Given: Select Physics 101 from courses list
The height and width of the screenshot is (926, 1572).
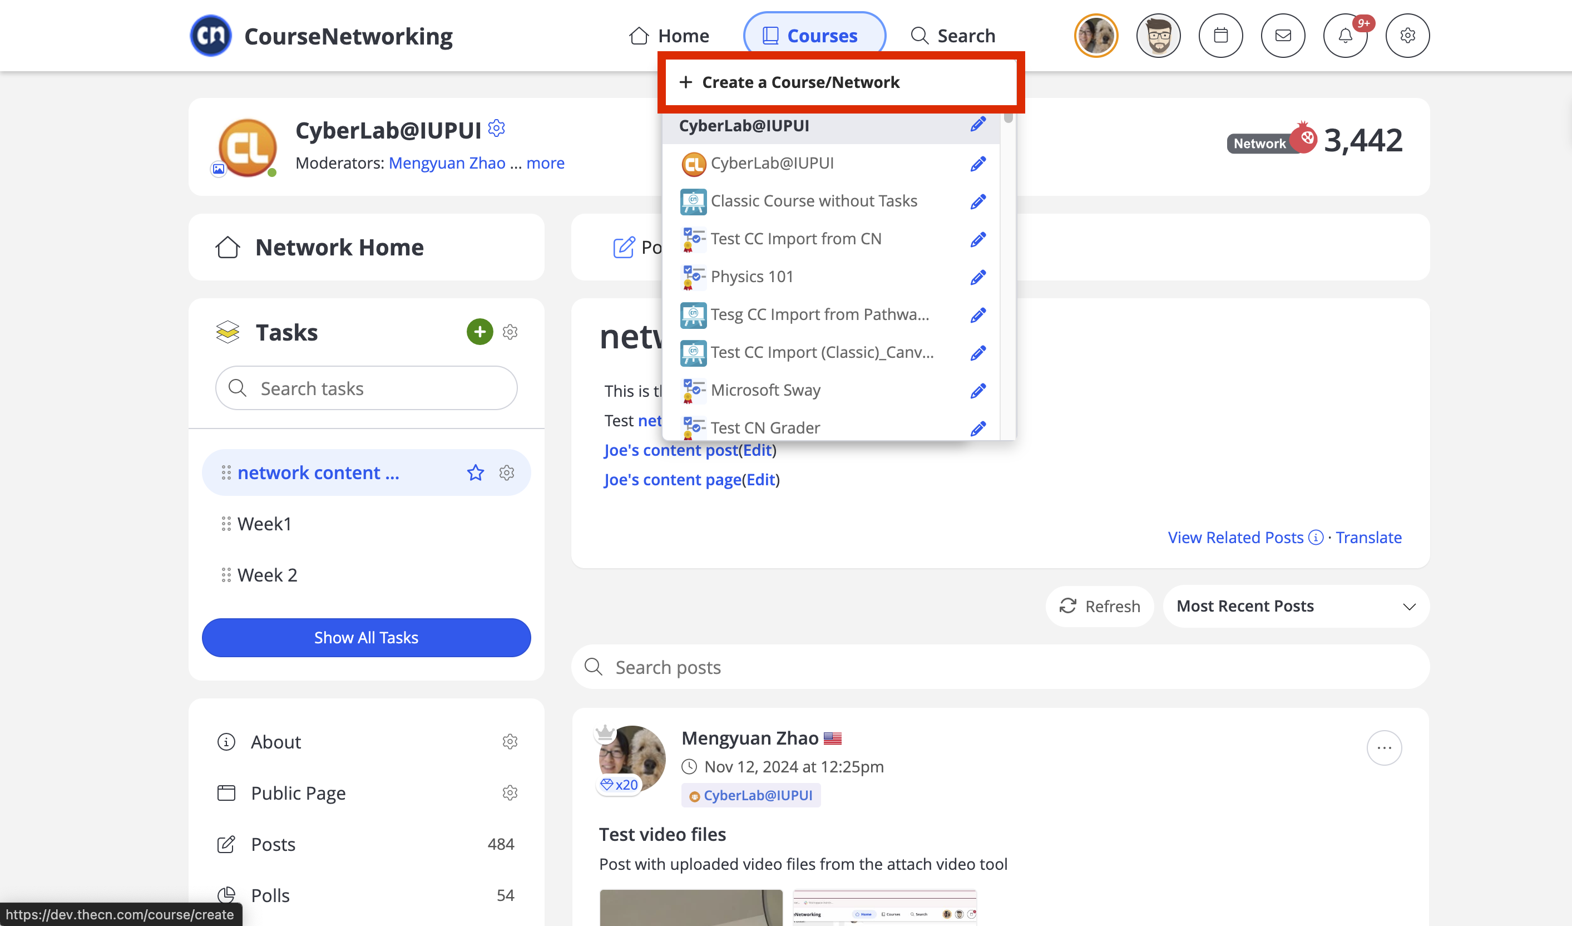Looking at the screenshot, I should [752, 277].
